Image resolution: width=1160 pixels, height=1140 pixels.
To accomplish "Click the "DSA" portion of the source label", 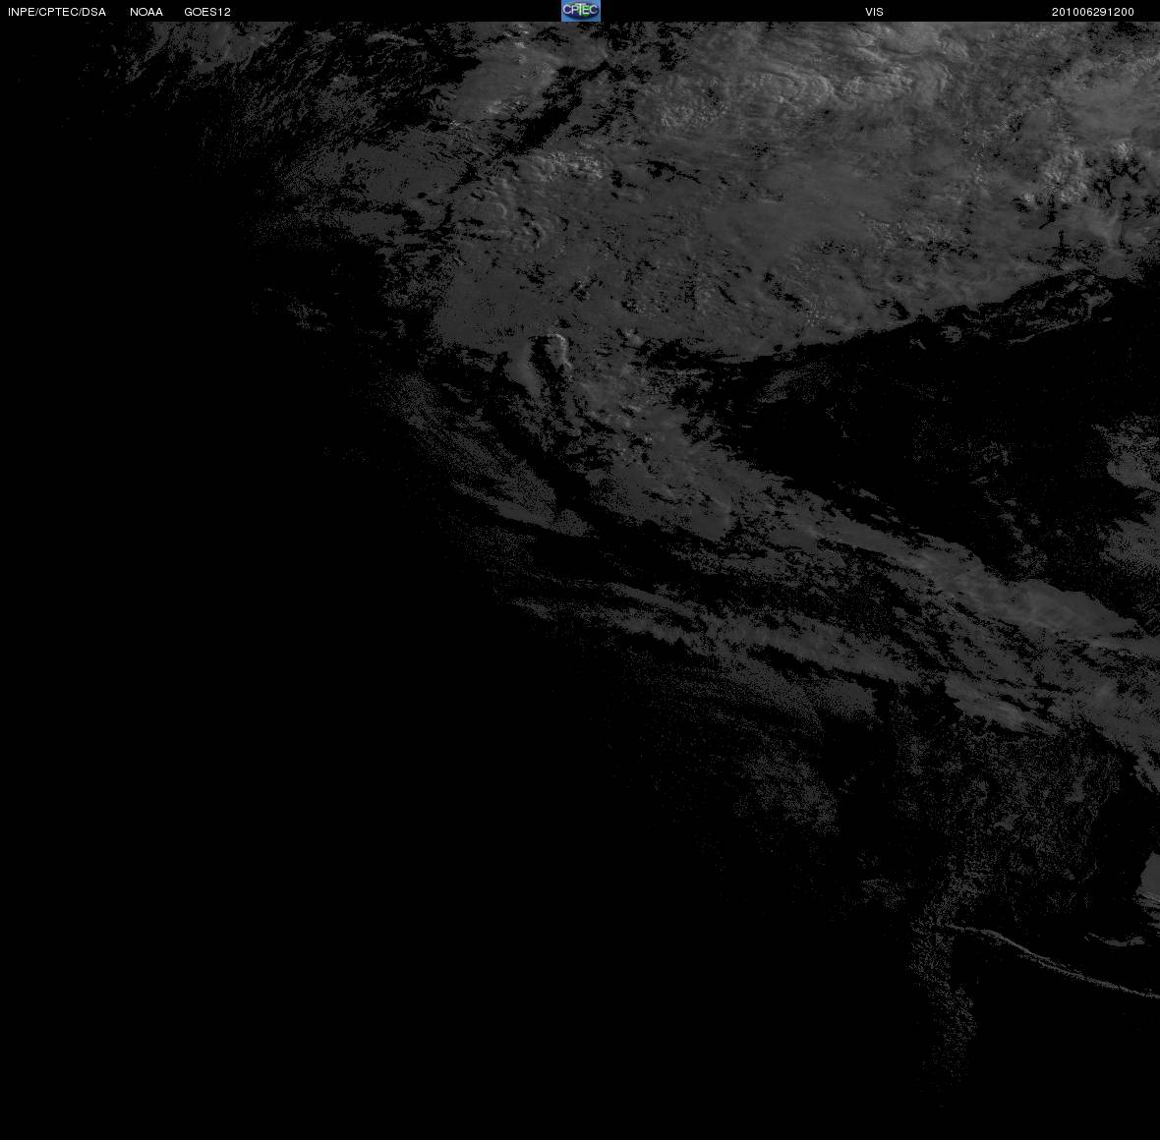I will coord(94,12).
